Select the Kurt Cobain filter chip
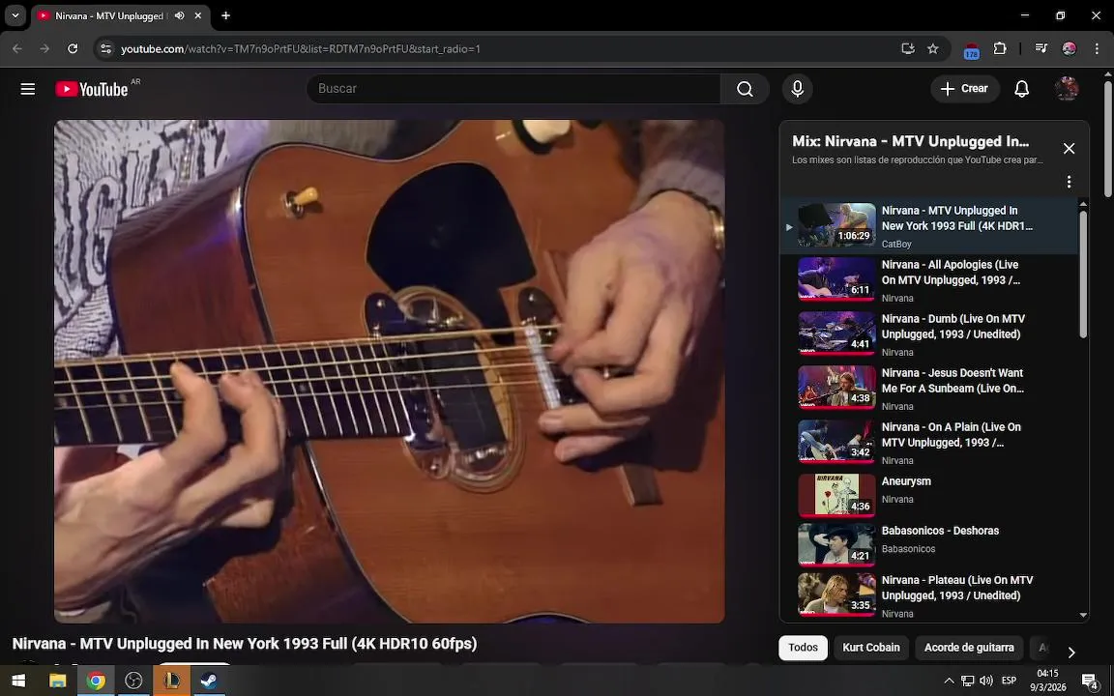 pos(871,648)
